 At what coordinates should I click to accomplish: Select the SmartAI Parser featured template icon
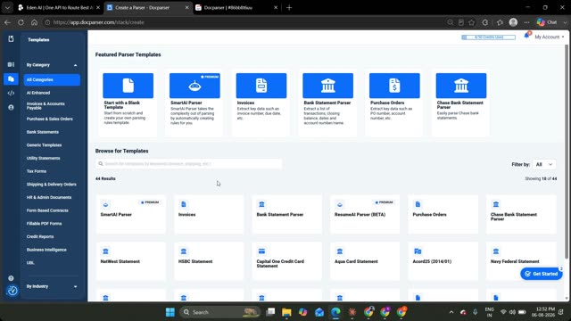(x=194, y=86)
